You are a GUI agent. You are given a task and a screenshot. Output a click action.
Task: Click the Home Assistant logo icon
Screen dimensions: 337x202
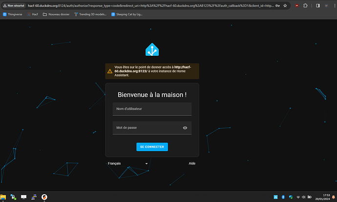click(x=152, y=49)
